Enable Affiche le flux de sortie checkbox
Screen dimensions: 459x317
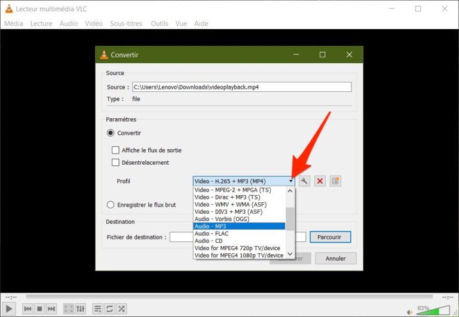(115, 150)
